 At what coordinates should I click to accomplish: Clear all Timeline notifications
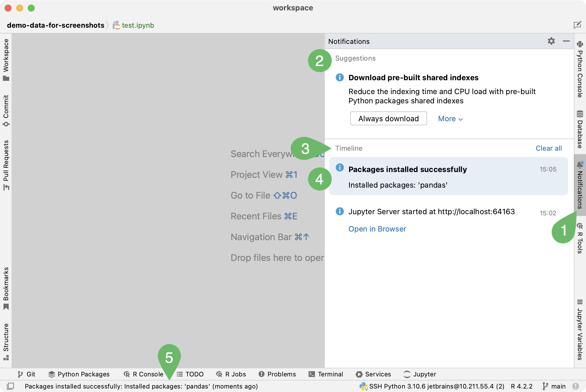tap(549, 148)
